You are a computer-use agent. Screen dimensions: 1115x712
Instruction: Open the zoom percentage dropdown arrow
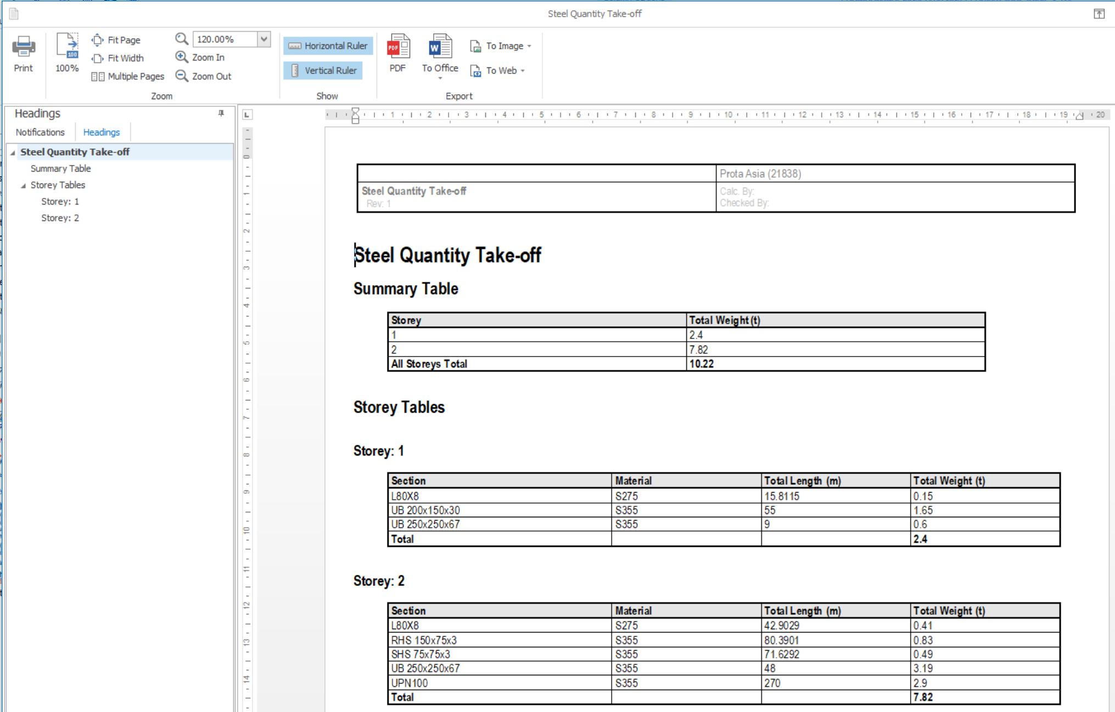(x=264, y=39)
